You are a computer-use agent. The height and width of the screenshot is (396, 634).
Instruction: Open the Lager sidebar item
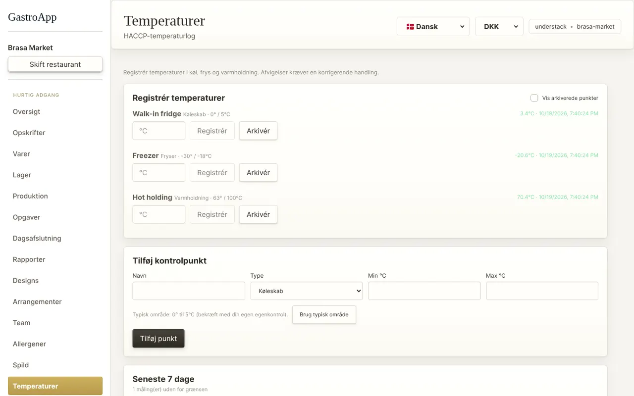click(55, 175)
